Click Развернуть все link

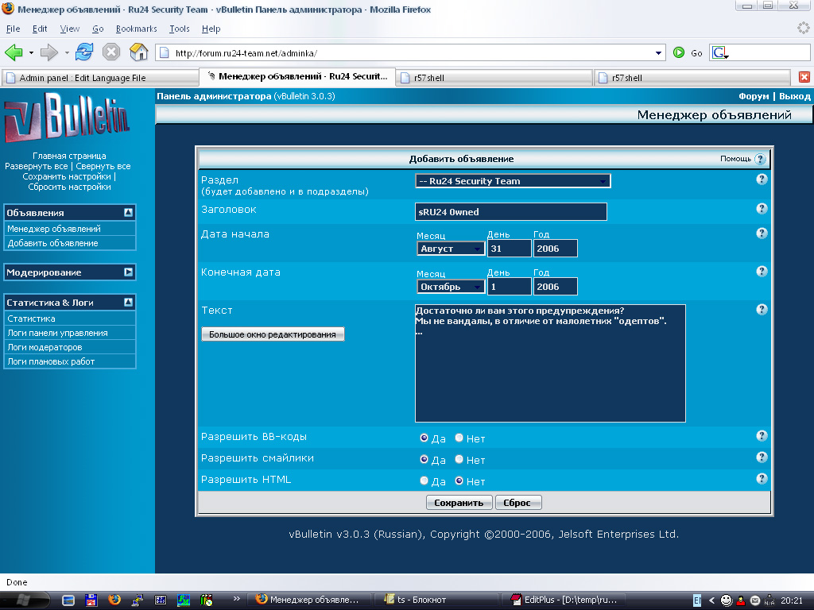pyautogui.click(x=37, y=166)
